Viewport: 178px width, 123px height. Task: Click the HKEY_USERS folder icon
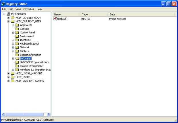[x=13, y=77]
